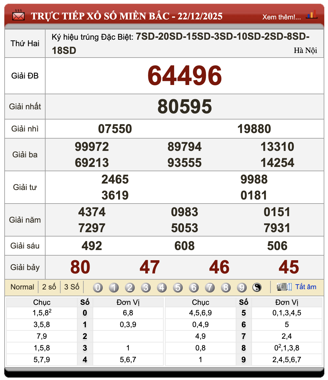This screenshot has width=328, height=380.
Task: Switch to 3 Số view tab
Action: tap(71, 287)
